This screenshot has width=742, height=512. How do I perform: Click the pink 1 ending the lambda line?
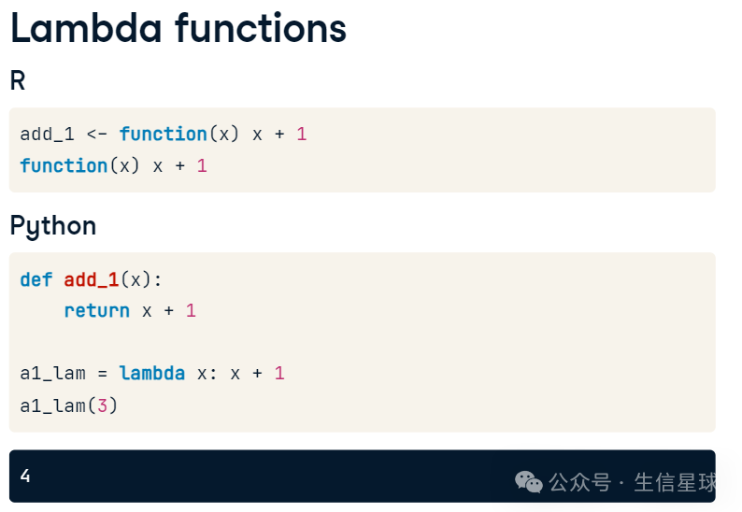[x=279, y=374]
